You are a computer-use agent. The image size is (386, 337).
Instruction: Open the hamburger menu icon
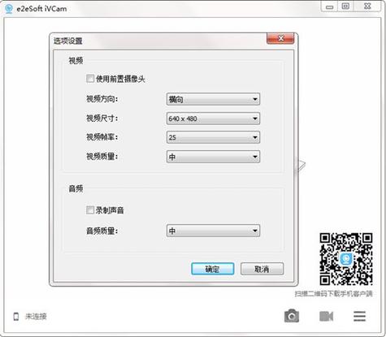359,316
